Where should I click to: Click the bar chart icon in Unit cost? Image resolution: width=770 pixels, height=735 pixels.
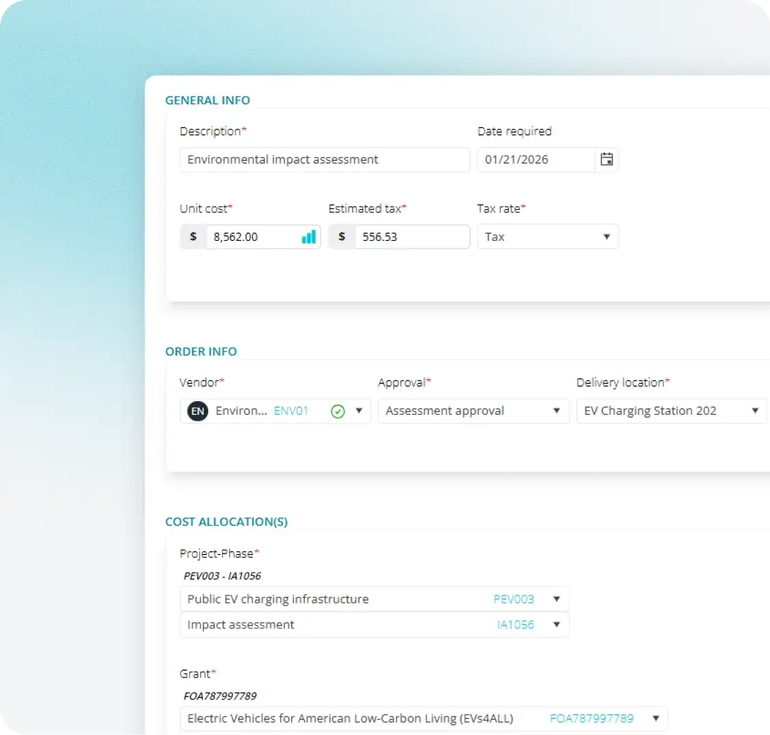309,237
